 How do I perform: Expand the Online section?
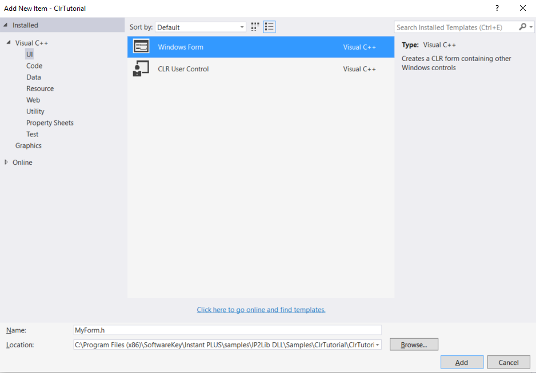pyautogui.click(x=6, y=163)
